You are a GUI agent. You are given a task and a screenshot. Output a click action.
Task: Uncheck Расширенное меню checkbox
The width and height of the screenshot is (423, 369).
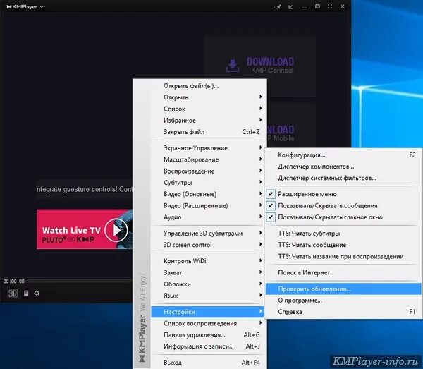tap(271, 194)
